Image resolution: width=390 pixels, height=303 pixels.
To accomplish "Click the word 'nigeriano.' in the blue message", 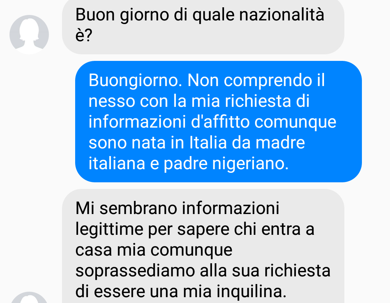I will click(x=250, y=164).
